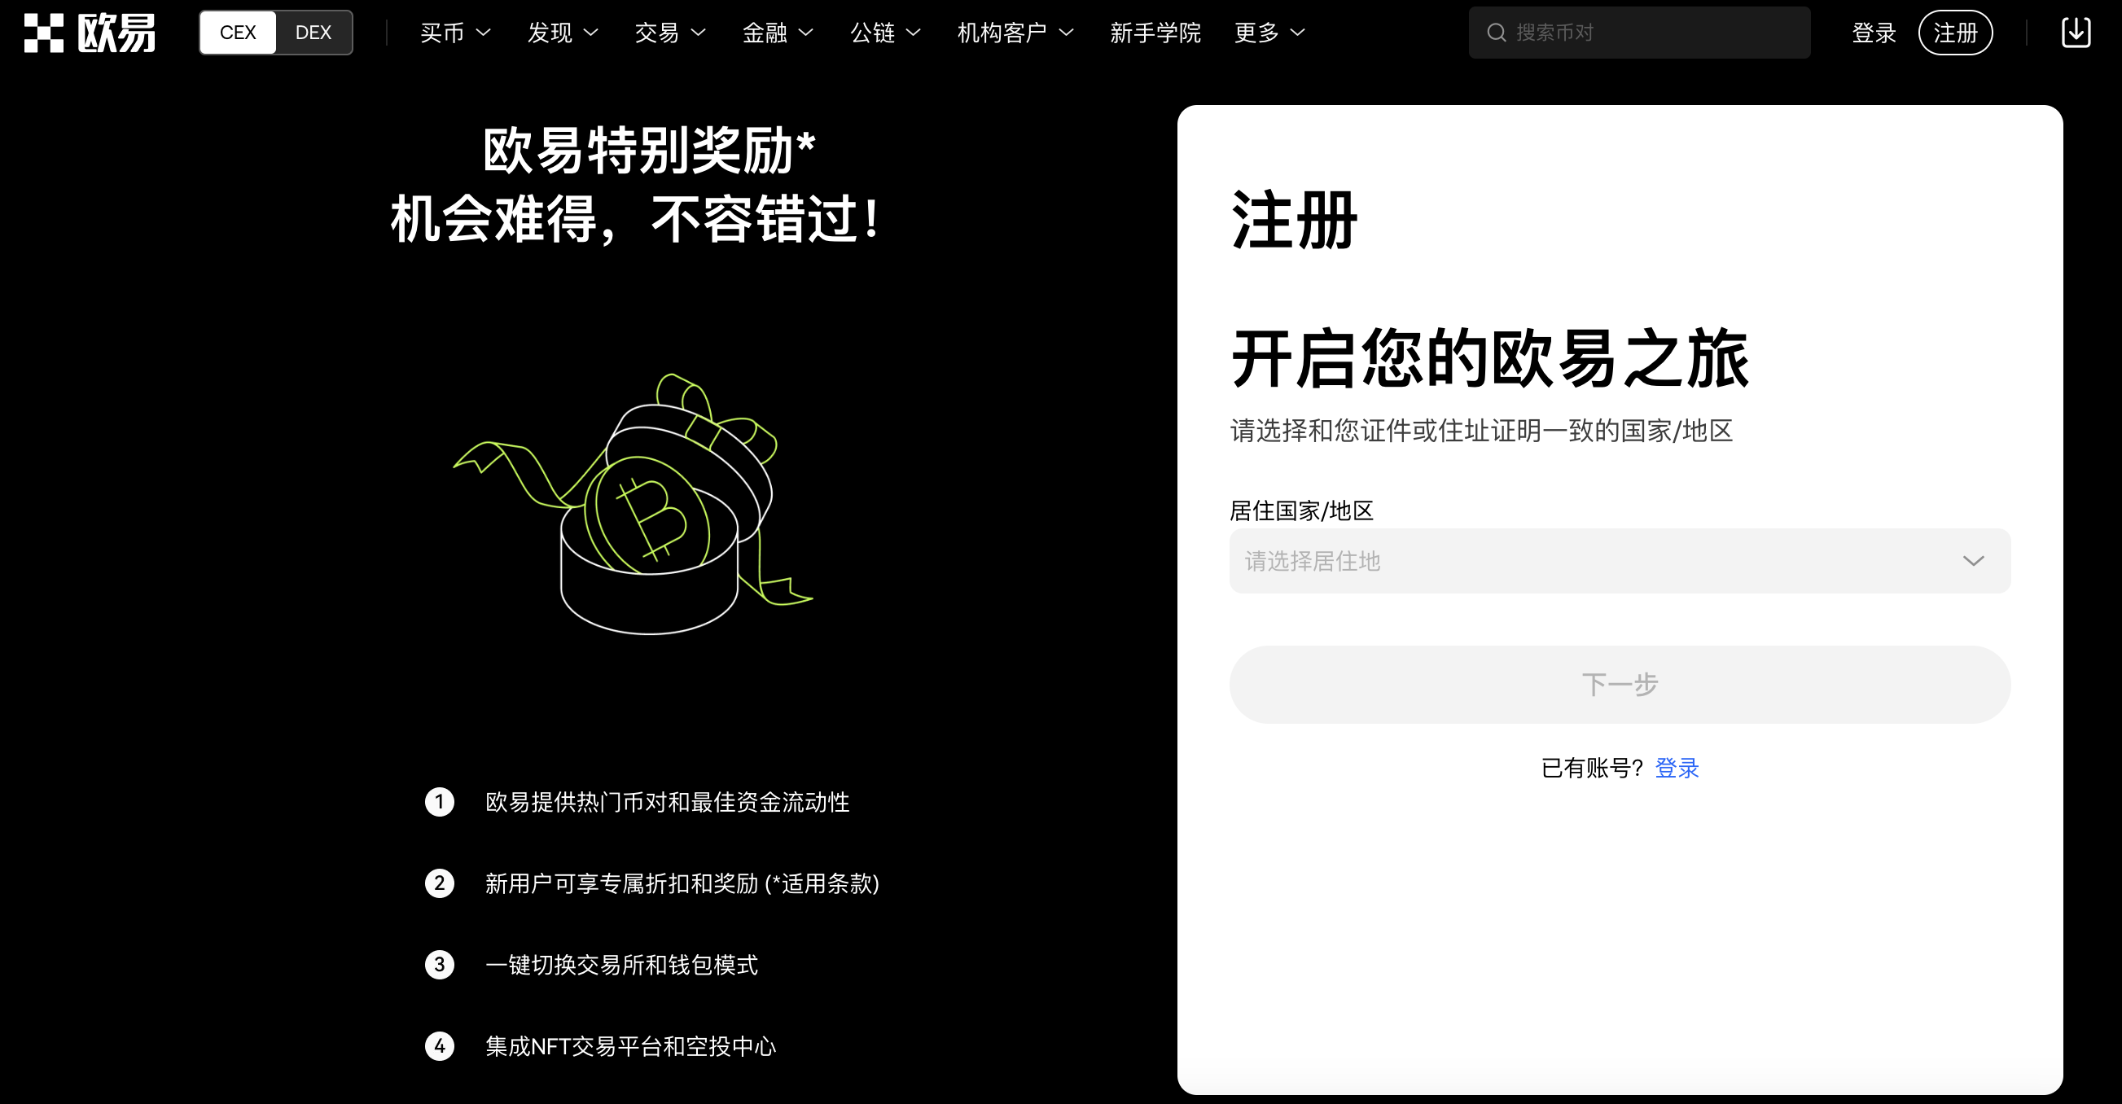Click the number 4 circle badge
Screen dimensions: 2122x1104
tap(440, 1046)
